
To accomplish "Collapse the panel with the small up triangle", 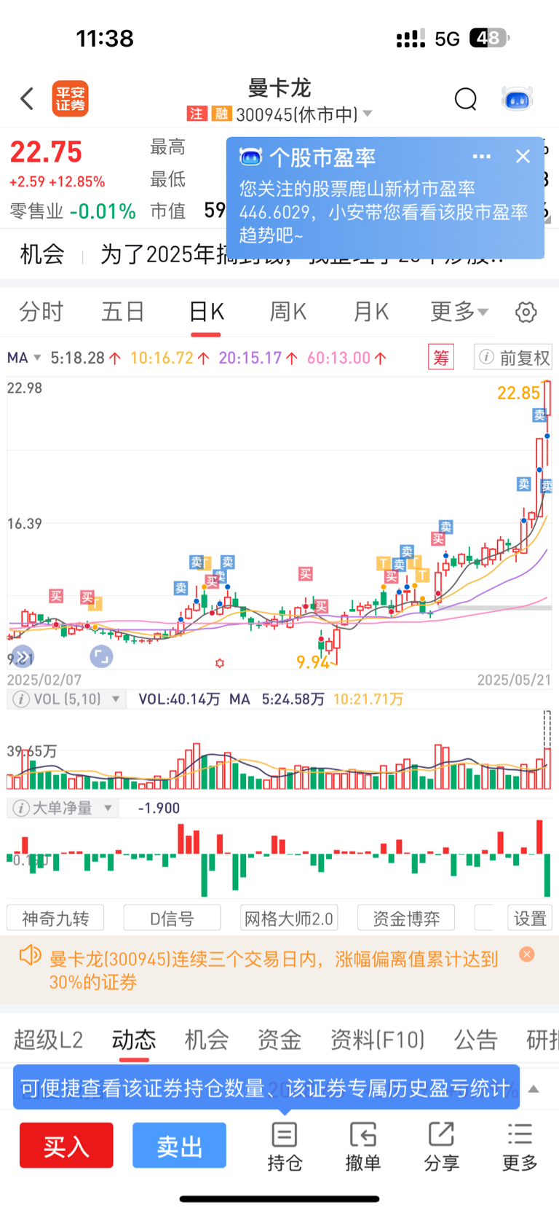I will (534, 1088).
